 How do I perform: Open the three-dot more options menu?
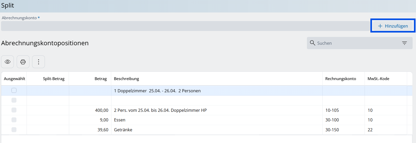pyautogui.click(x=38, y=62)
